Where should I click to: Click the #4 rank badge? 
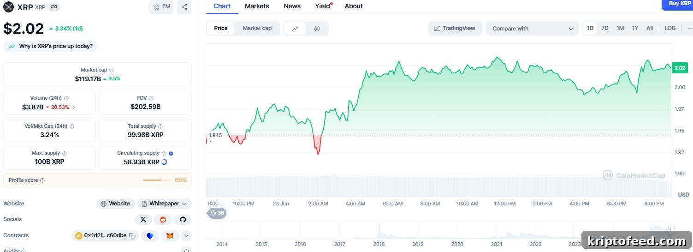pos(54,7)
